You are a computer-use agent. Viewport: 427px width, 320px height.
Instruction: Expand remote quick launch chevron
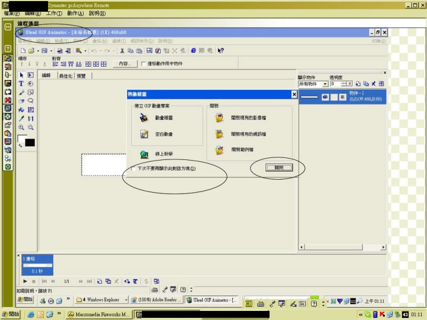(x=68, y=299)
